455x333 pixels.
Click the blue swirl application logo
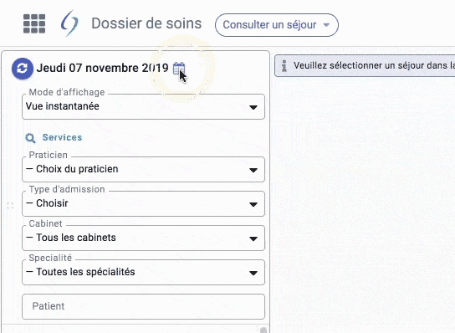tap(69, 23)
